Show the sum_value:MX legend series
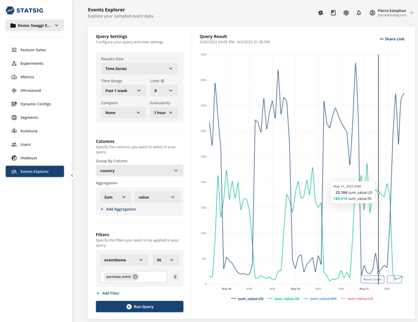Screen dimensions: 418x322 (x=320, y=299)
